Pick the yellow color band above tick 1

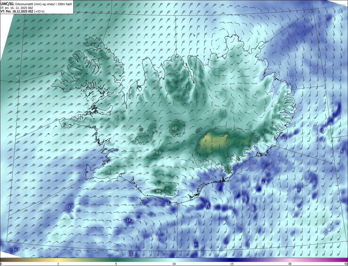pyautogui.click(x=58, y=260)
